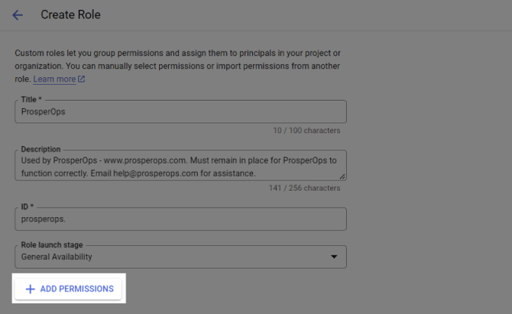Click the Create Role page heading
Image resolution: width=512 pixels, height=314 pixels.
tap(70, 15)
